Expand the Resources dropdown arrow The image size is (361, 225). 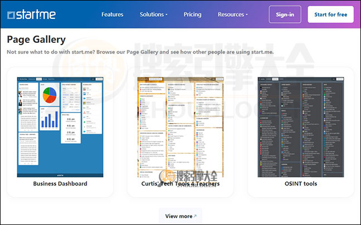click(247, 15)
